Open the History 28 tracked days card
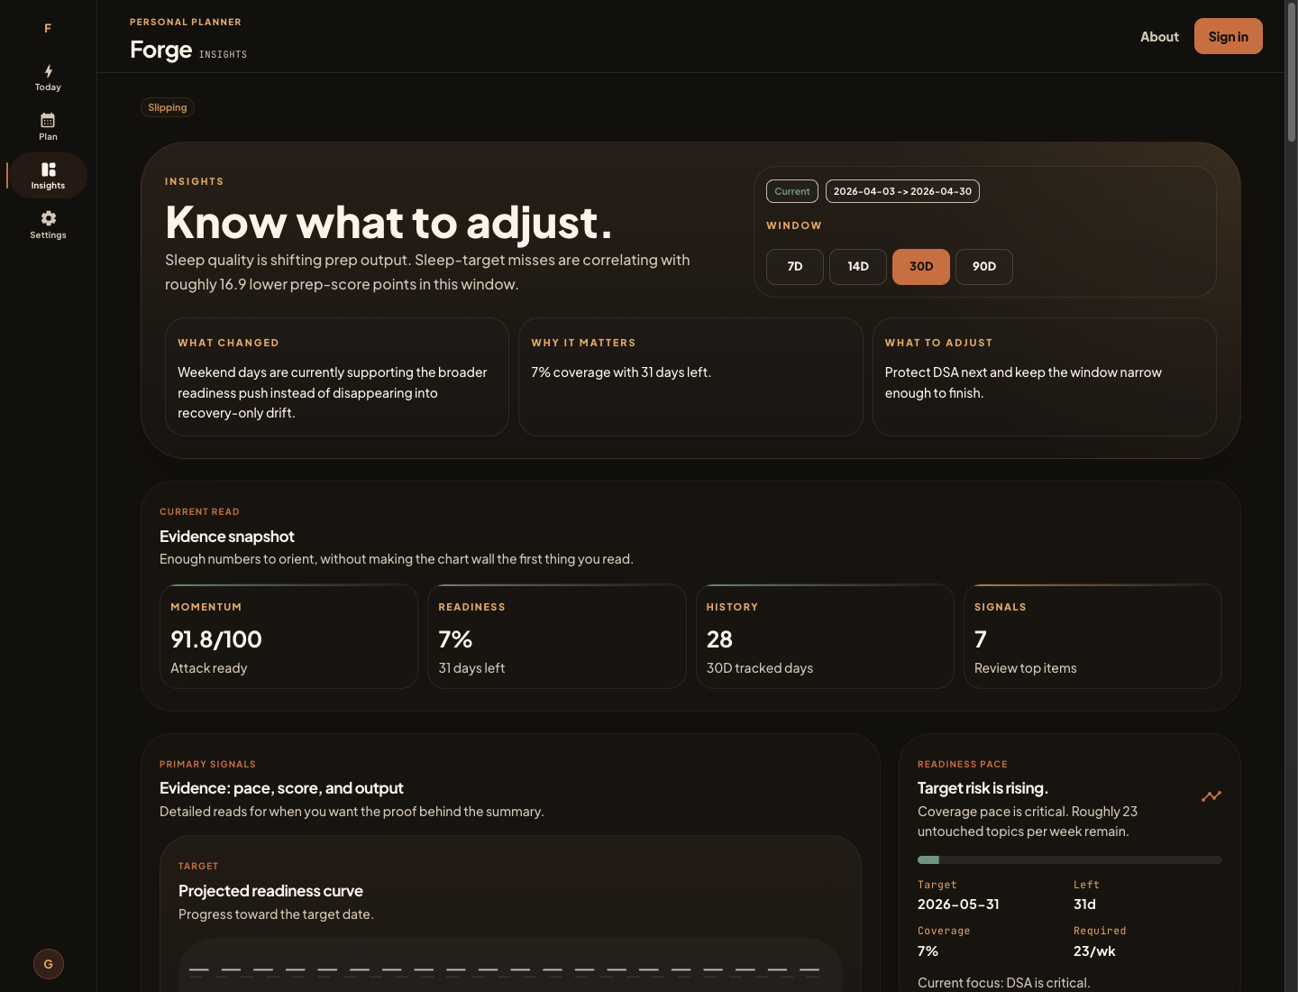 point(825,637)
